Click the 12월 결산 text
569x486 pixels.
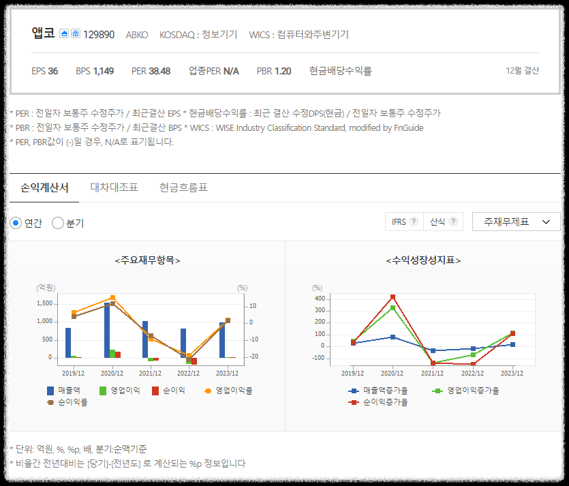coord(523,70)
